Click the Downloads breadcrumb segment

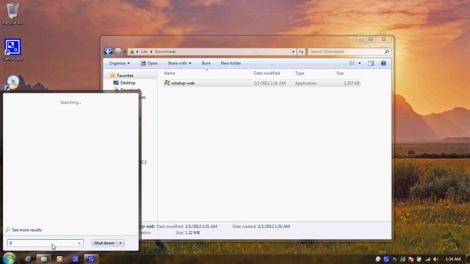coord(165,51)
